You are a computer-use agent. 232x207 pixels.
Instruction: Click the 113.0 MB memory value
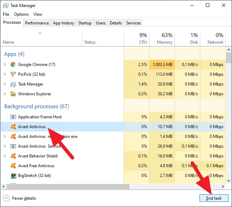(x=164, y=74)
